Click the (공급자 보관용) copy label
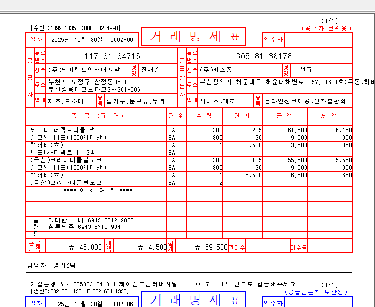375x307 pixels. coord(327,28)
